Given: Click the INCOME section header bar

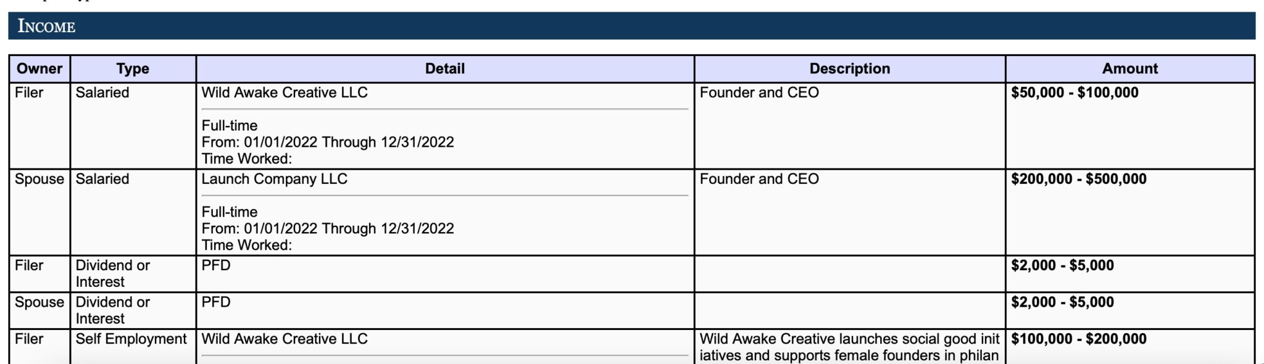Looking at the screenshot, I should [x=631, y=26].
